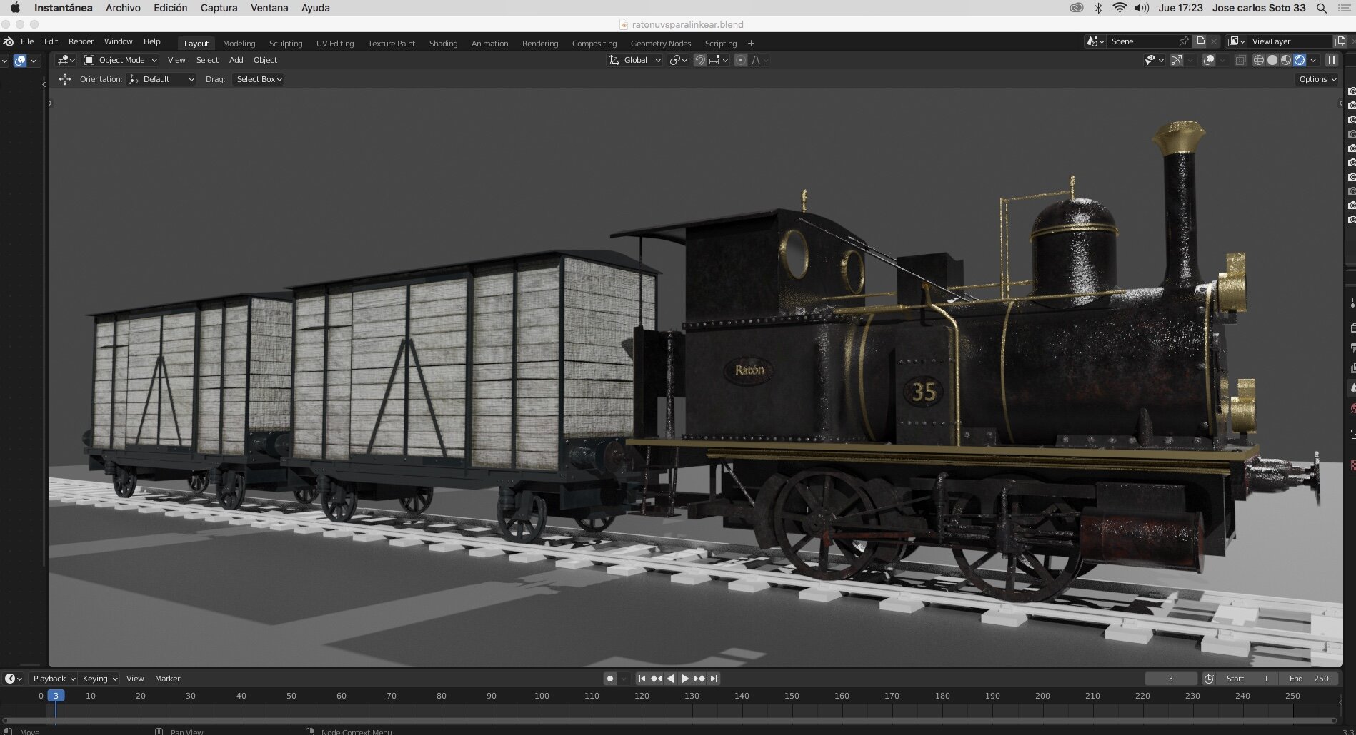Open the timeline editor type selector

[x=14, y=679]
